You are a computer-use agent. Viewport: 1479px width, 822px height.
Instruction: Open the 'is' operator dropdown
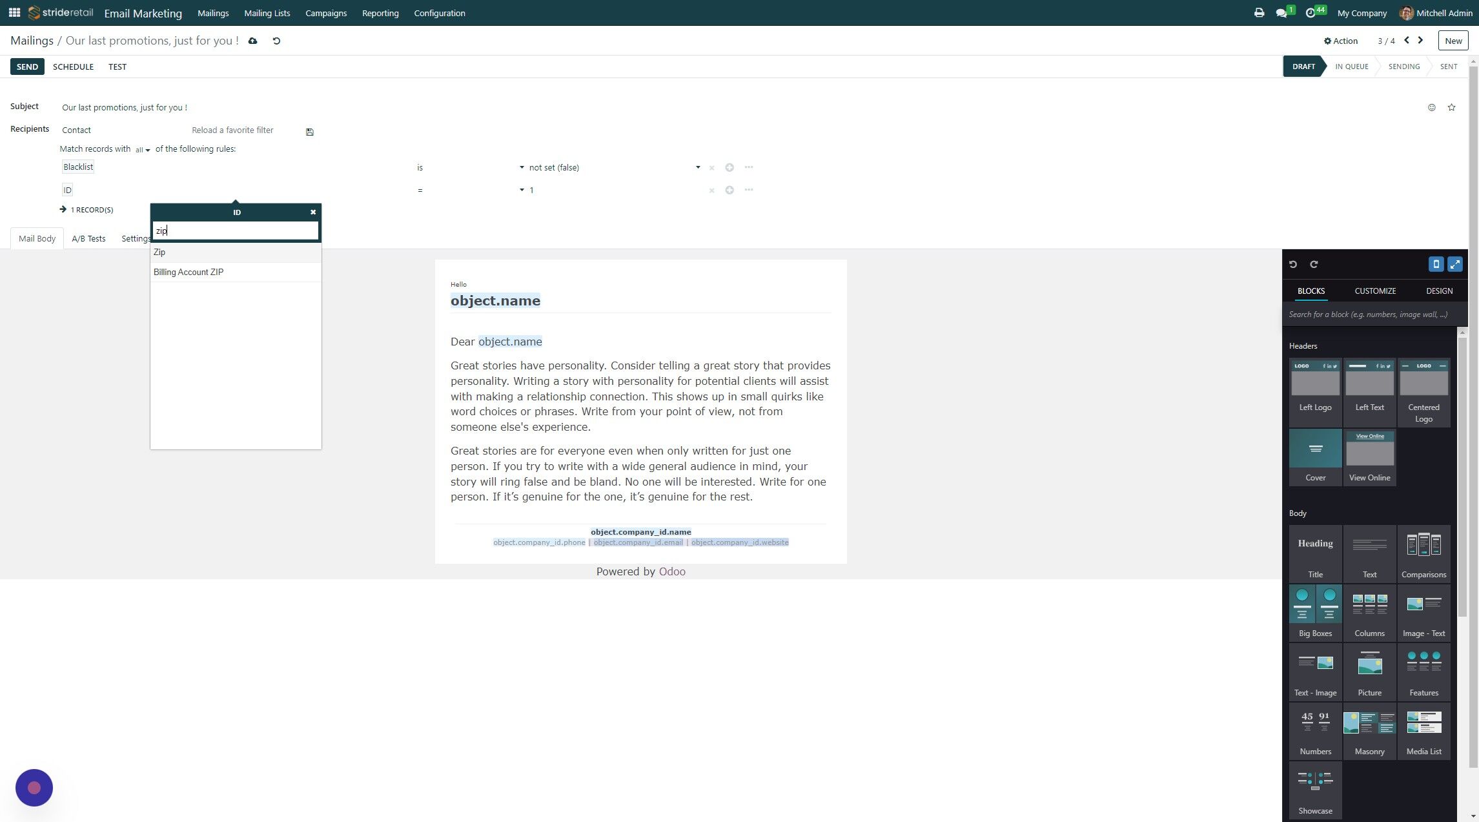click(470, 167)
